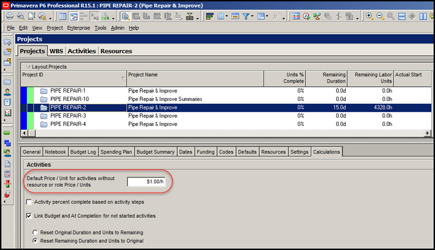Select the PIPE REPAIR-4 project row
This screenshot has height=250, width=435.
(226, 124)
